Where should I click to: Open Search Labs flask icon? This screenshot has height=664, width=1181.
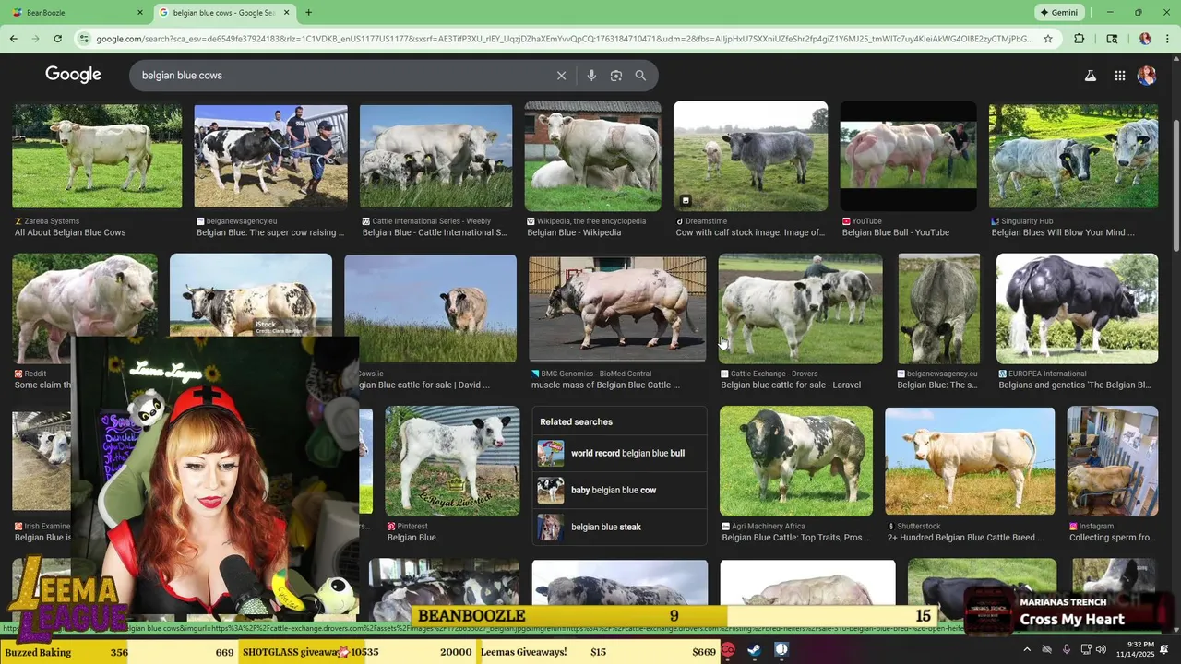click(1091, 76)
